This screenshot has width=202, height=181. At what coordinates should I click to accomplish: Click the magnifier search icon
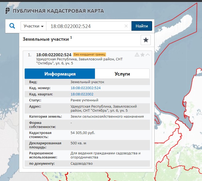coord(12,26)
